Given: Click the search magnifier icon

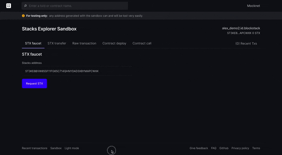Looking at the screenshot, I should coord(25,6).
